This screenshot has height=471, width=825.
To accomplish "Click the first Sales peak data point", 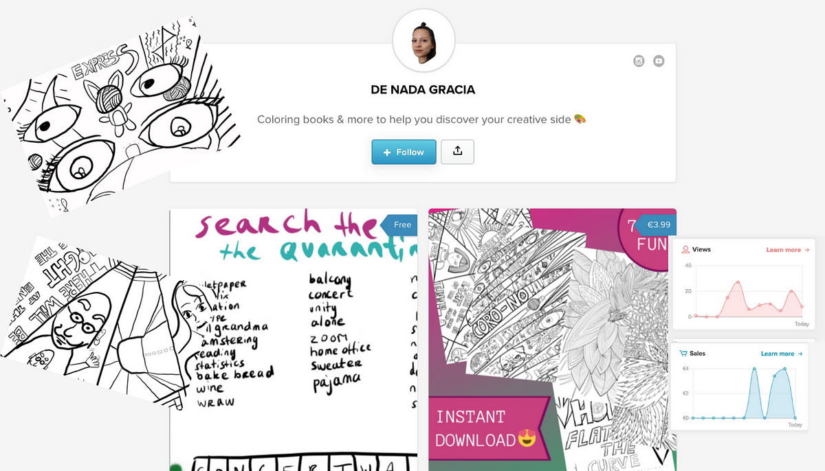I will pos(754,369).
